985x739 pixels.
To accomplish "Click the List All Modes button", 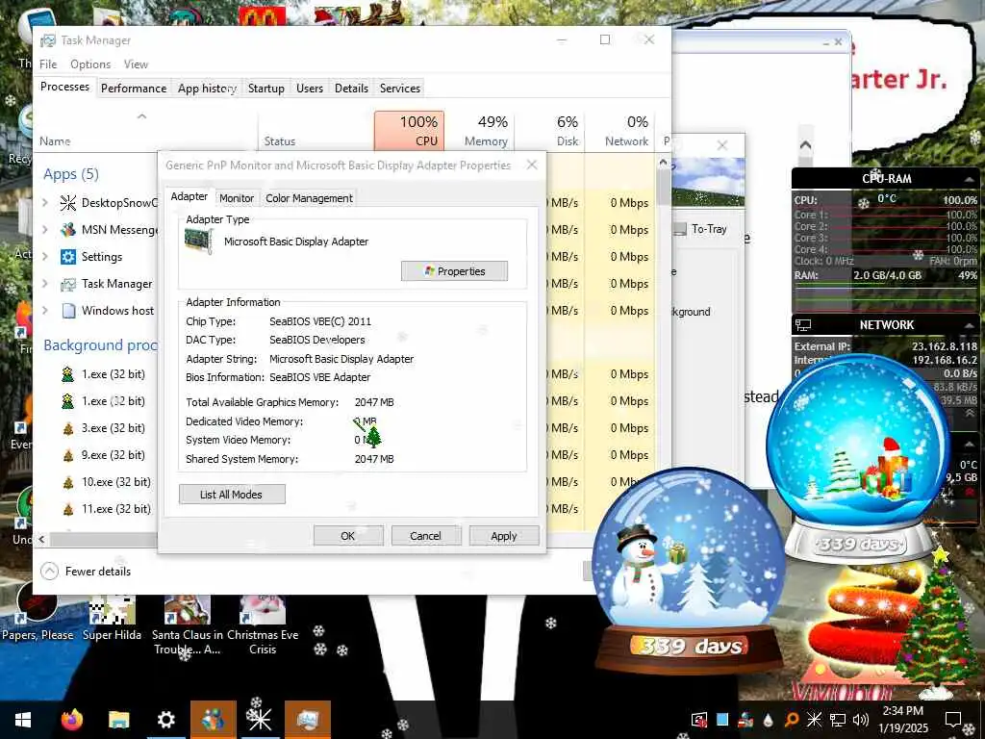I will pyautogui.click(x=232, y=495).
